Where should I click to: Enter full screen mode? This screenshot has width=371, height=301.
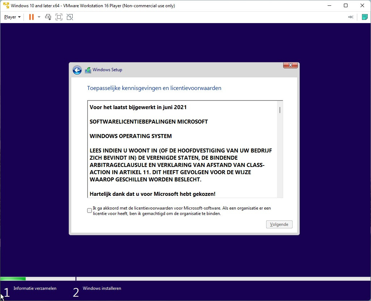point(59,17)
